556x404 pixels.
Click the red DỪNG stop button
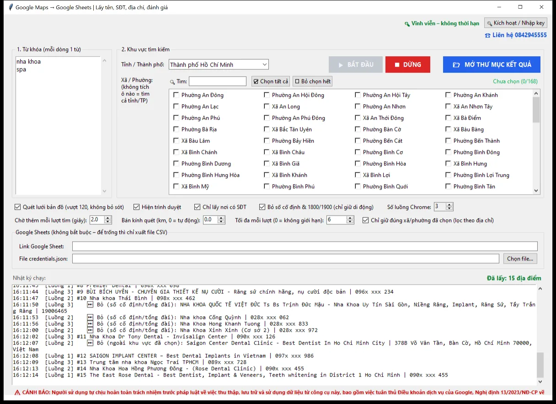point(407,64)
